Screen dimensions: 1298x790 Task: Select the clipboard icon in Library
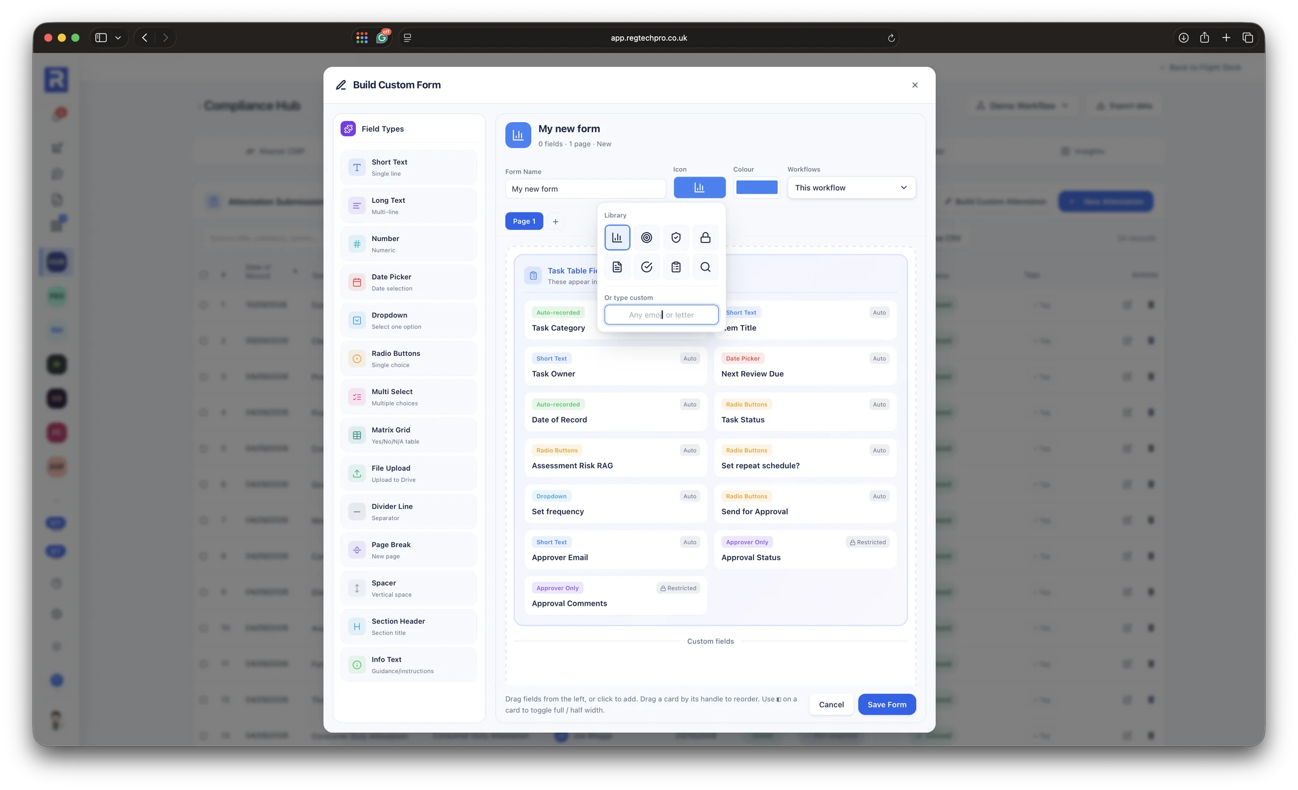(x=676, y=267)
